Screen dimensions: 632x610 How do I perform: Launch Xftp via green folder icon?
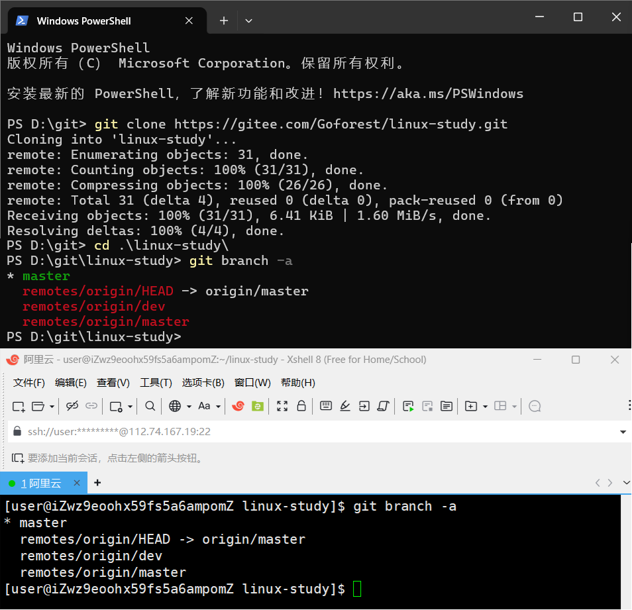[258, 406]
